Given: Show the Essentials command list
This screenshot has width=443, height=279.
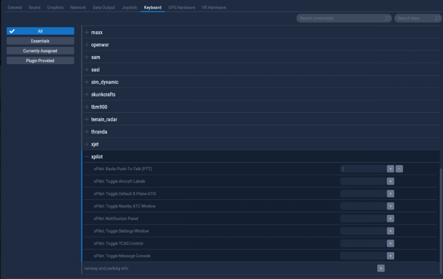Looking at the screenshot, I should click(x=40, y=41).
